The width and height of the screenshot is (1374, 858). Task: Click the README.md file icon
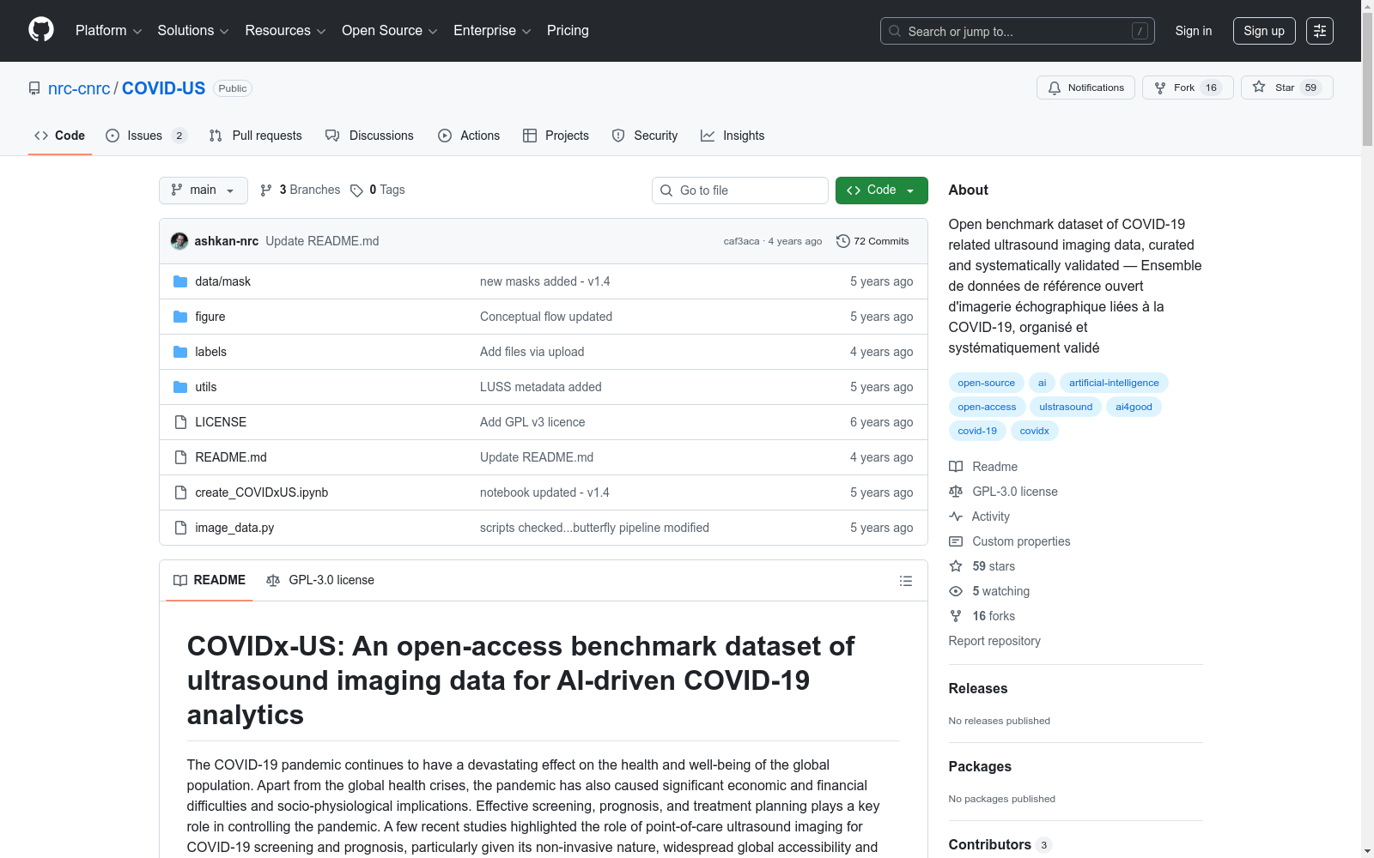pos(180,457)
